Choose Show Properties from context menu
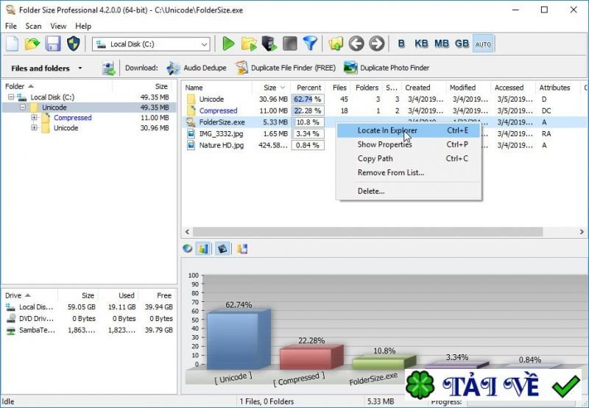Screen dimensions: 589x408 pos(409,144)
